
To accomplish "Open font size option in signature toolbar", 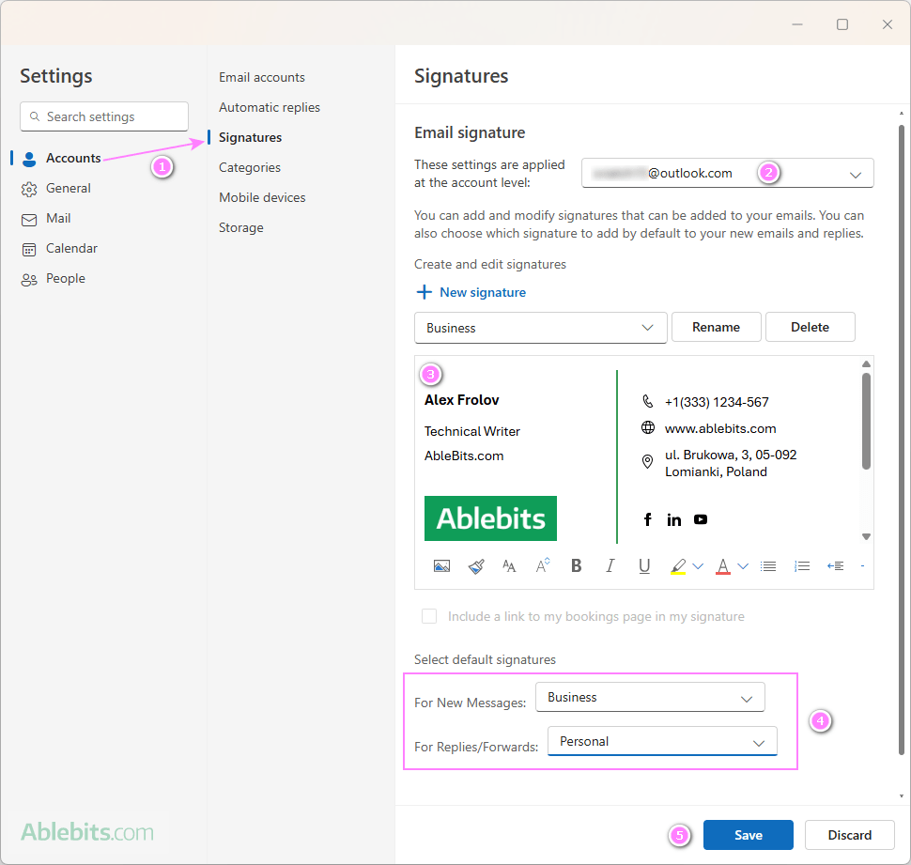I will coord(509,565).
